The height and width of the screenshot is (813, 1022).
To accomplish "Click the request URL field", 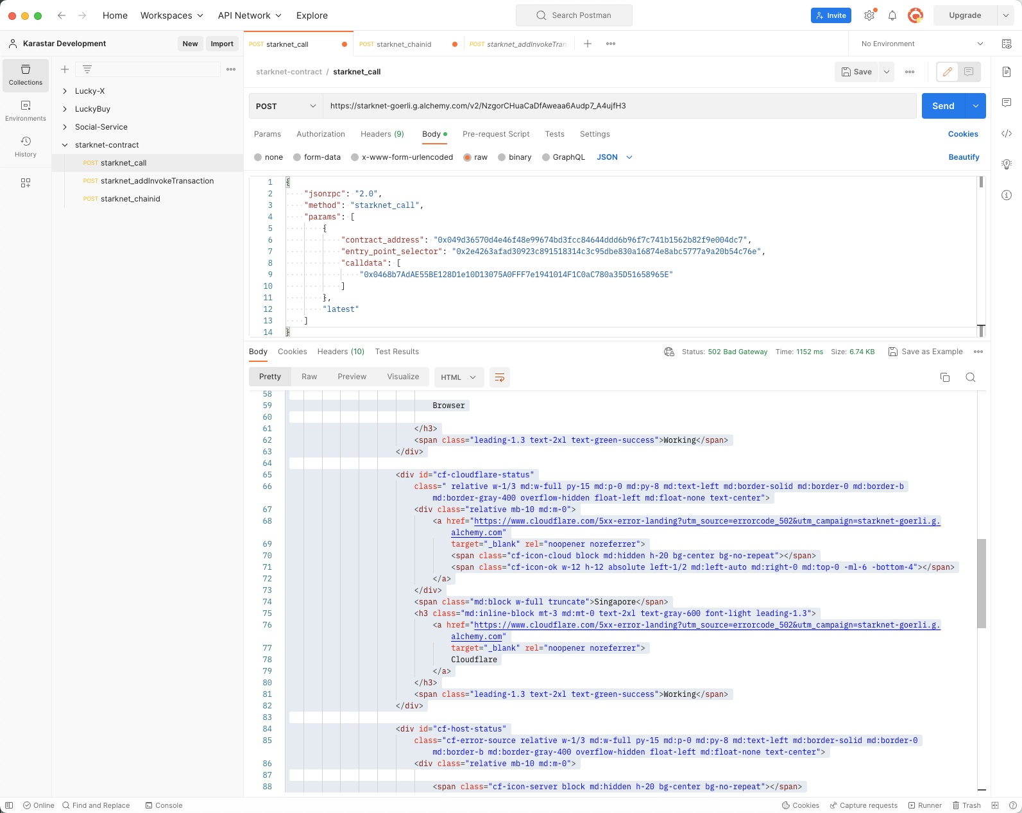I will 619,106.
